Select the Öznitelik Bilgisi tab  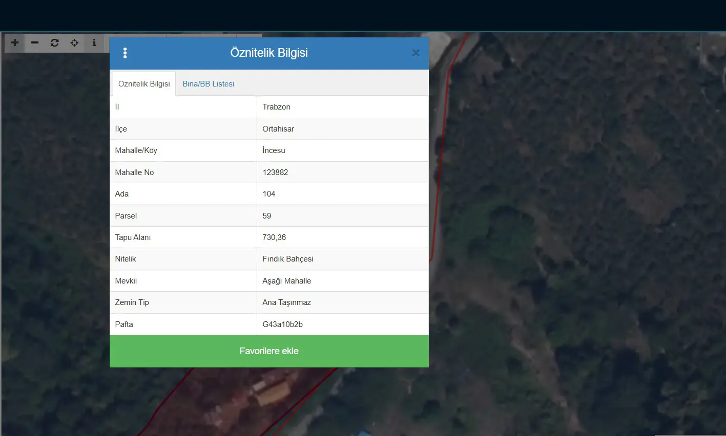pos(144,84)
